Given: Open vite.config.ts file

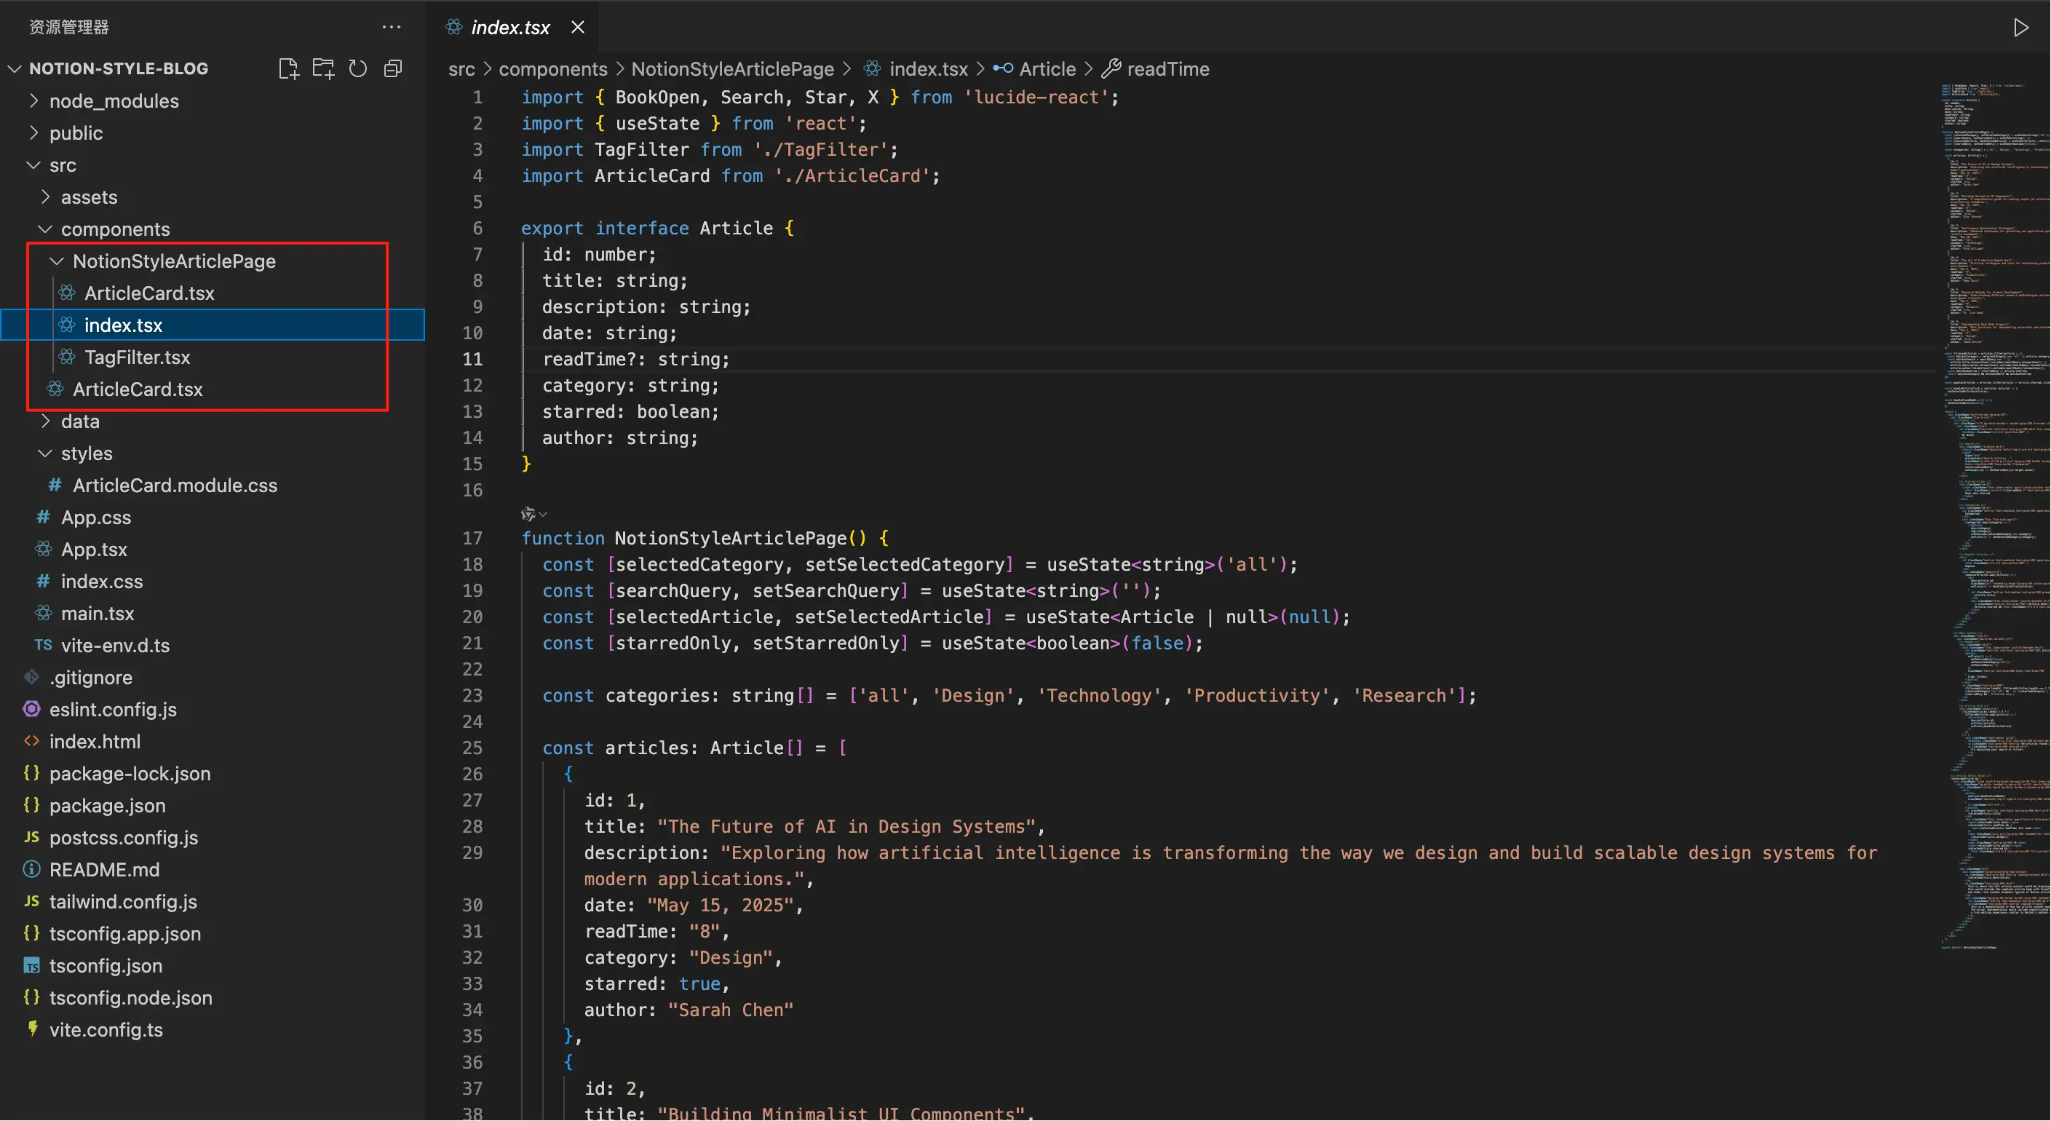Looking at the screenshot, I should (105, 1029).
